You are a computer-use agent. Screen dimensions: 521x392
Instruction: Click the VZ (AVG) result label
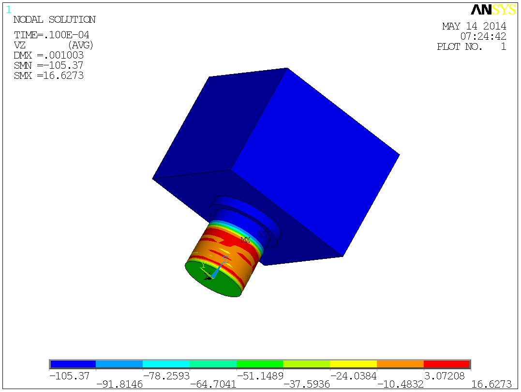click(52, 45)
